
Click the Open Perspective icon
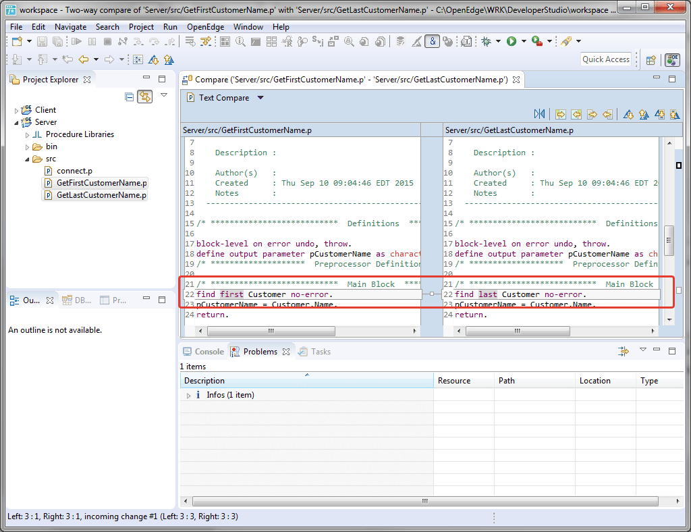pyautogui.click(x=651, y=60)
